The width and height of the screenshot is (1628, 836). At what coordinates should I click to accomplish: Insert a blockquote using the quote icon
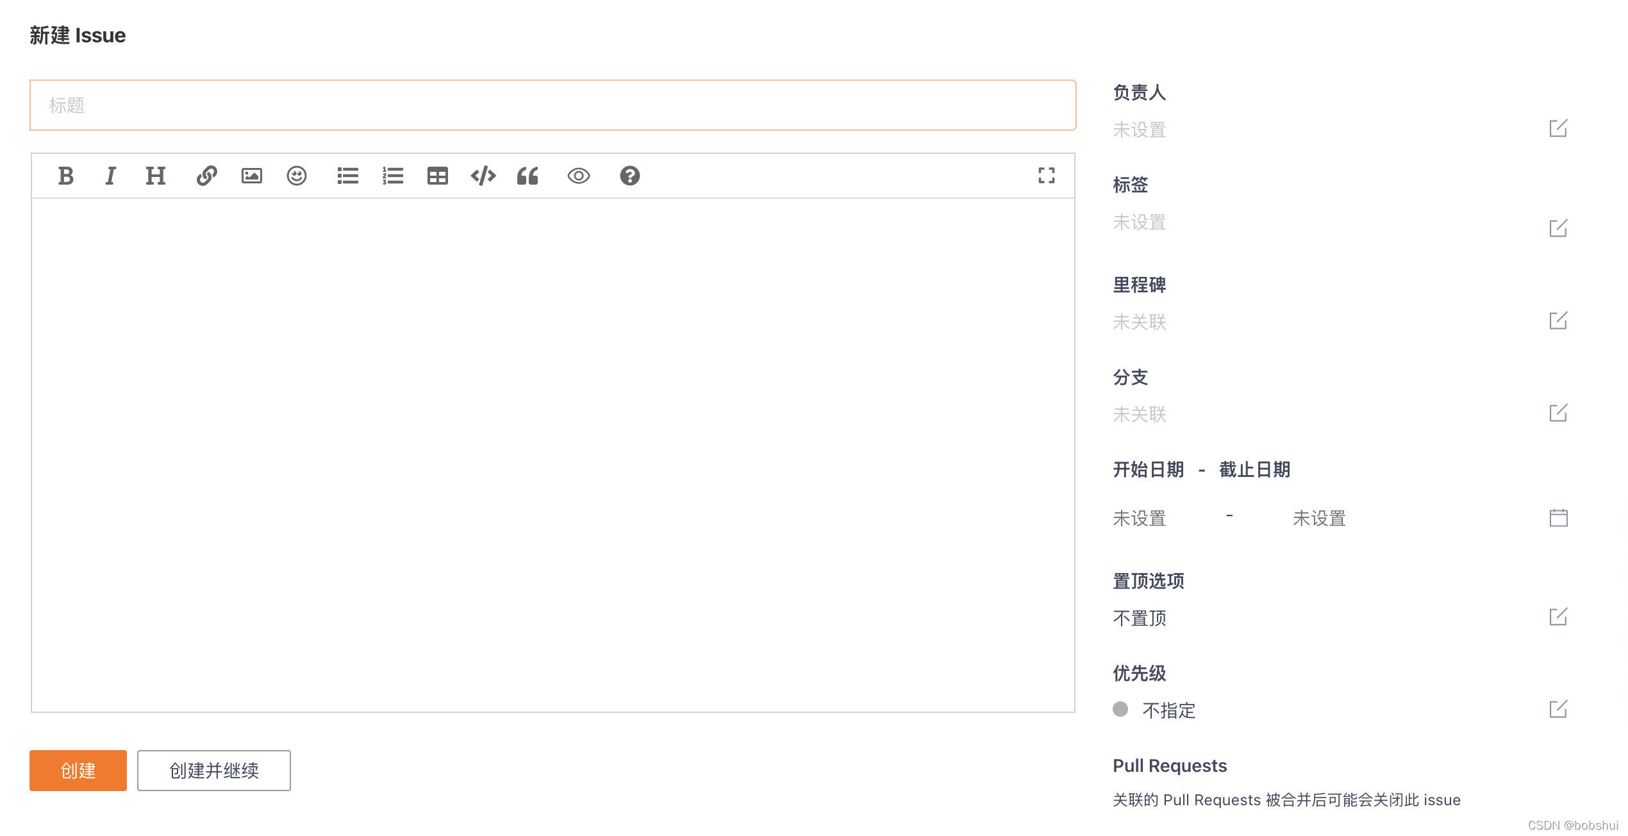pyautogui.click(x=527, y=176)
